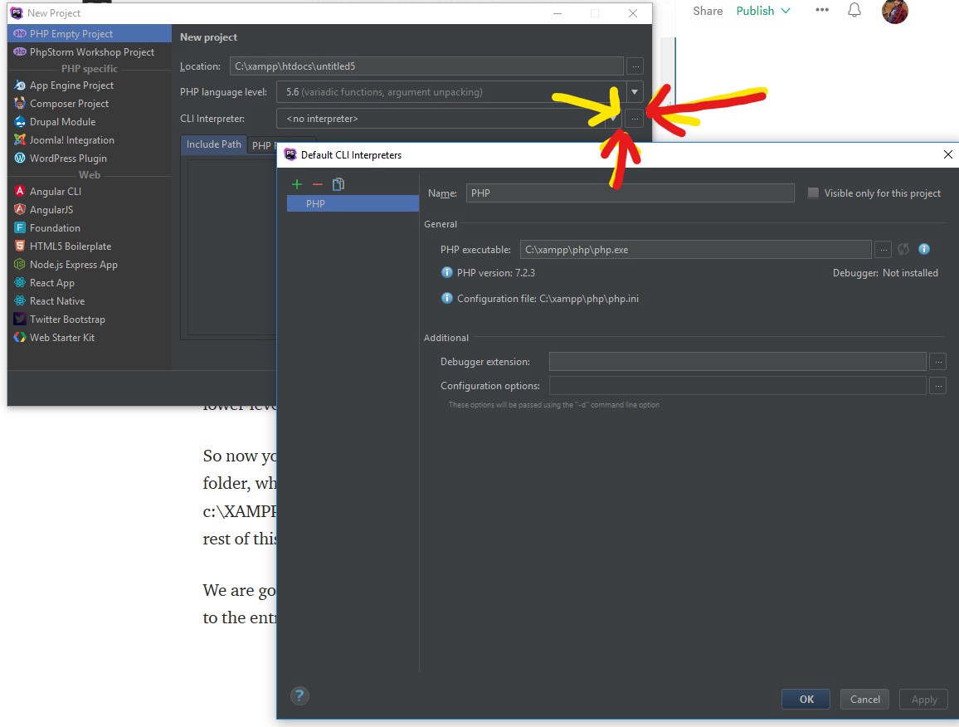The height and width of the screenshot is (727, 959).
Task: Open CLI Interpreter settings ellipsis button
Action: click(635, 119)
